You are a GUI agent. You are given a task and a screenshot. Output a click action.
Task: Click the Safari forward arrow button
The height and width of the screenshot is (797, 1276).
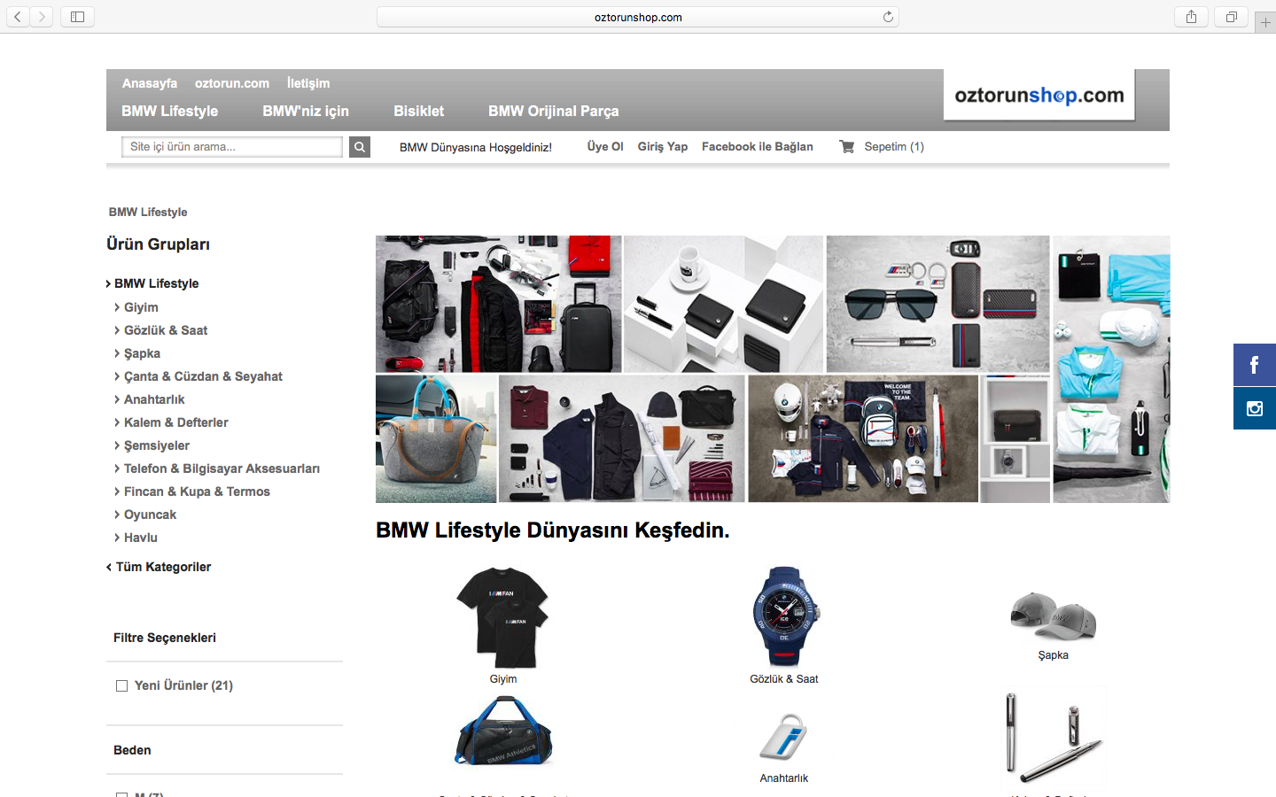click(x=42, y=17)
